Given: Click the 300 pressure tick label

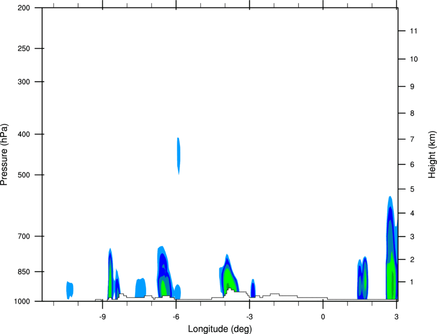Looking at the screenshot, I should 24,82.
